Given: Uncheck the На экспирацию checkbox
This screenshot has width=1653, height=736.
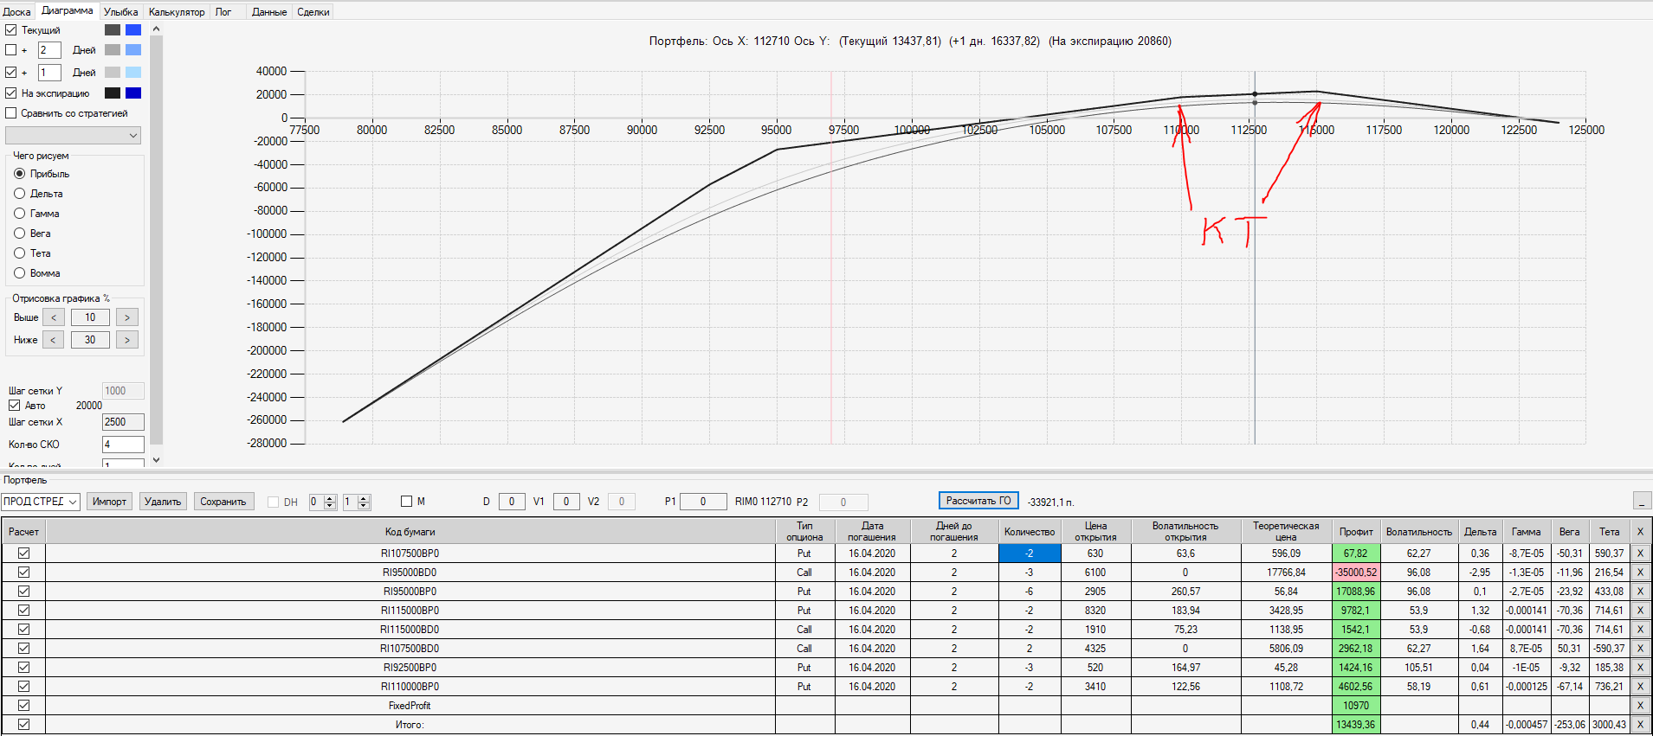Looking at the screenshot, I should point(11,93).
